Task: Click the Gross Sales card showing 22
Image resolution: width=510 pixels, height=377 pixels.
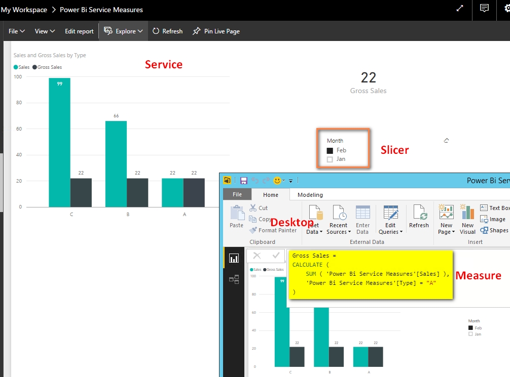Action: click(368, 83)
